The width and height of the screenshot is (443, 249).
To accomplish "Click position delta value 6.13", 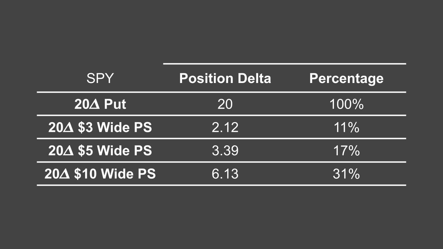I will (225, 174).
